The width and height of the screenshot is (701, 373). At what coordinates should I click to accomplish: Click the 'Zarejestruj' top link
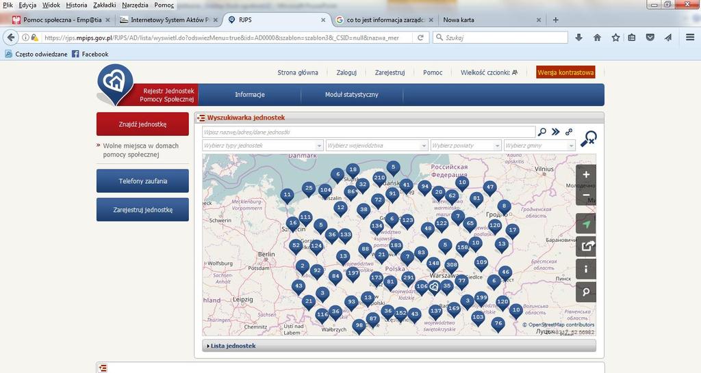(x=390, y=72)
